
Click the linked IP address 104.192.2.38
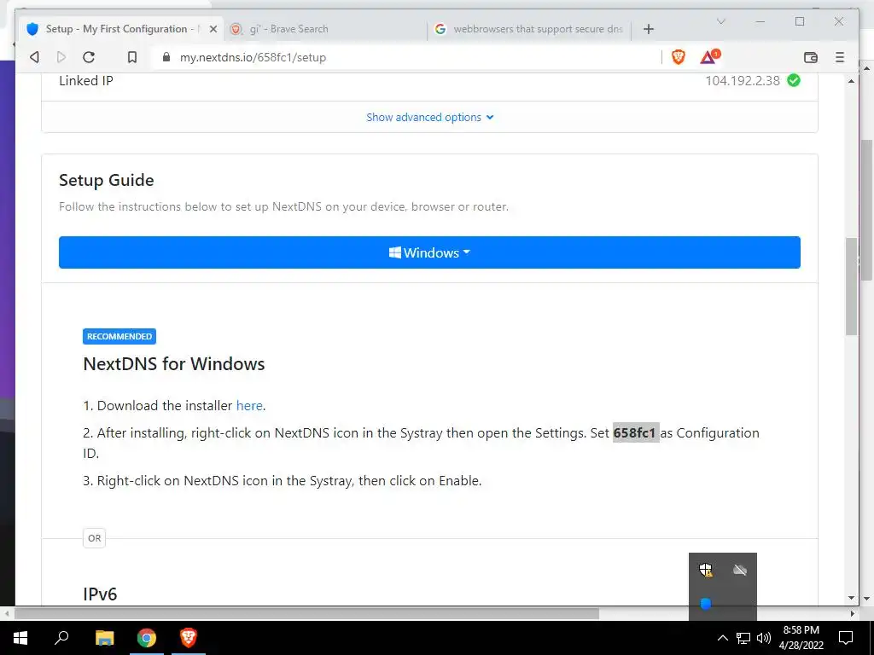[x=743, y=81]
